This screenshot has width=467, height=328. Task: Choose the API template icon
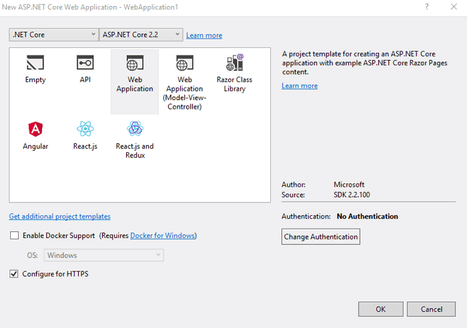[x=85, y=64]
